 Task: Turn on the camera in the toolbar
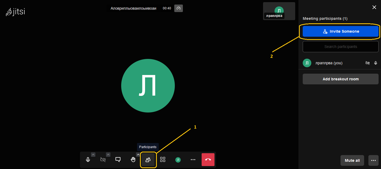click(x=103, y=160)
